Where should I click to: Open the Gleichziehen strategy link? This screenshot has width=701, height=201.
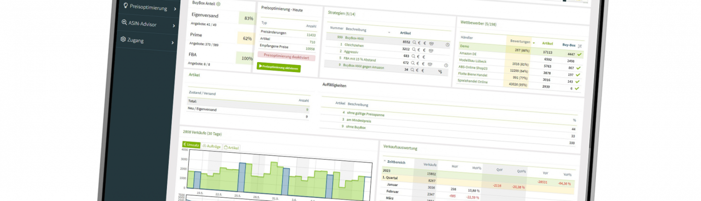tap(354, 45)
